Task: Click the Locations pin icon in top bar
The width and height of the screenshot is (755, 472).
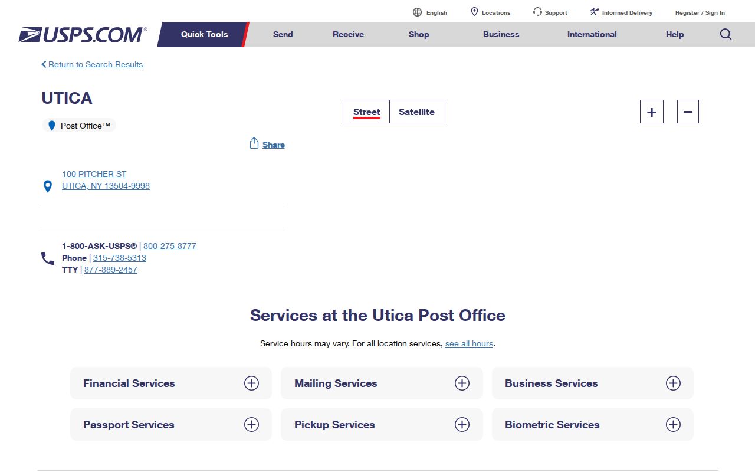Action: tap(474, 12)
